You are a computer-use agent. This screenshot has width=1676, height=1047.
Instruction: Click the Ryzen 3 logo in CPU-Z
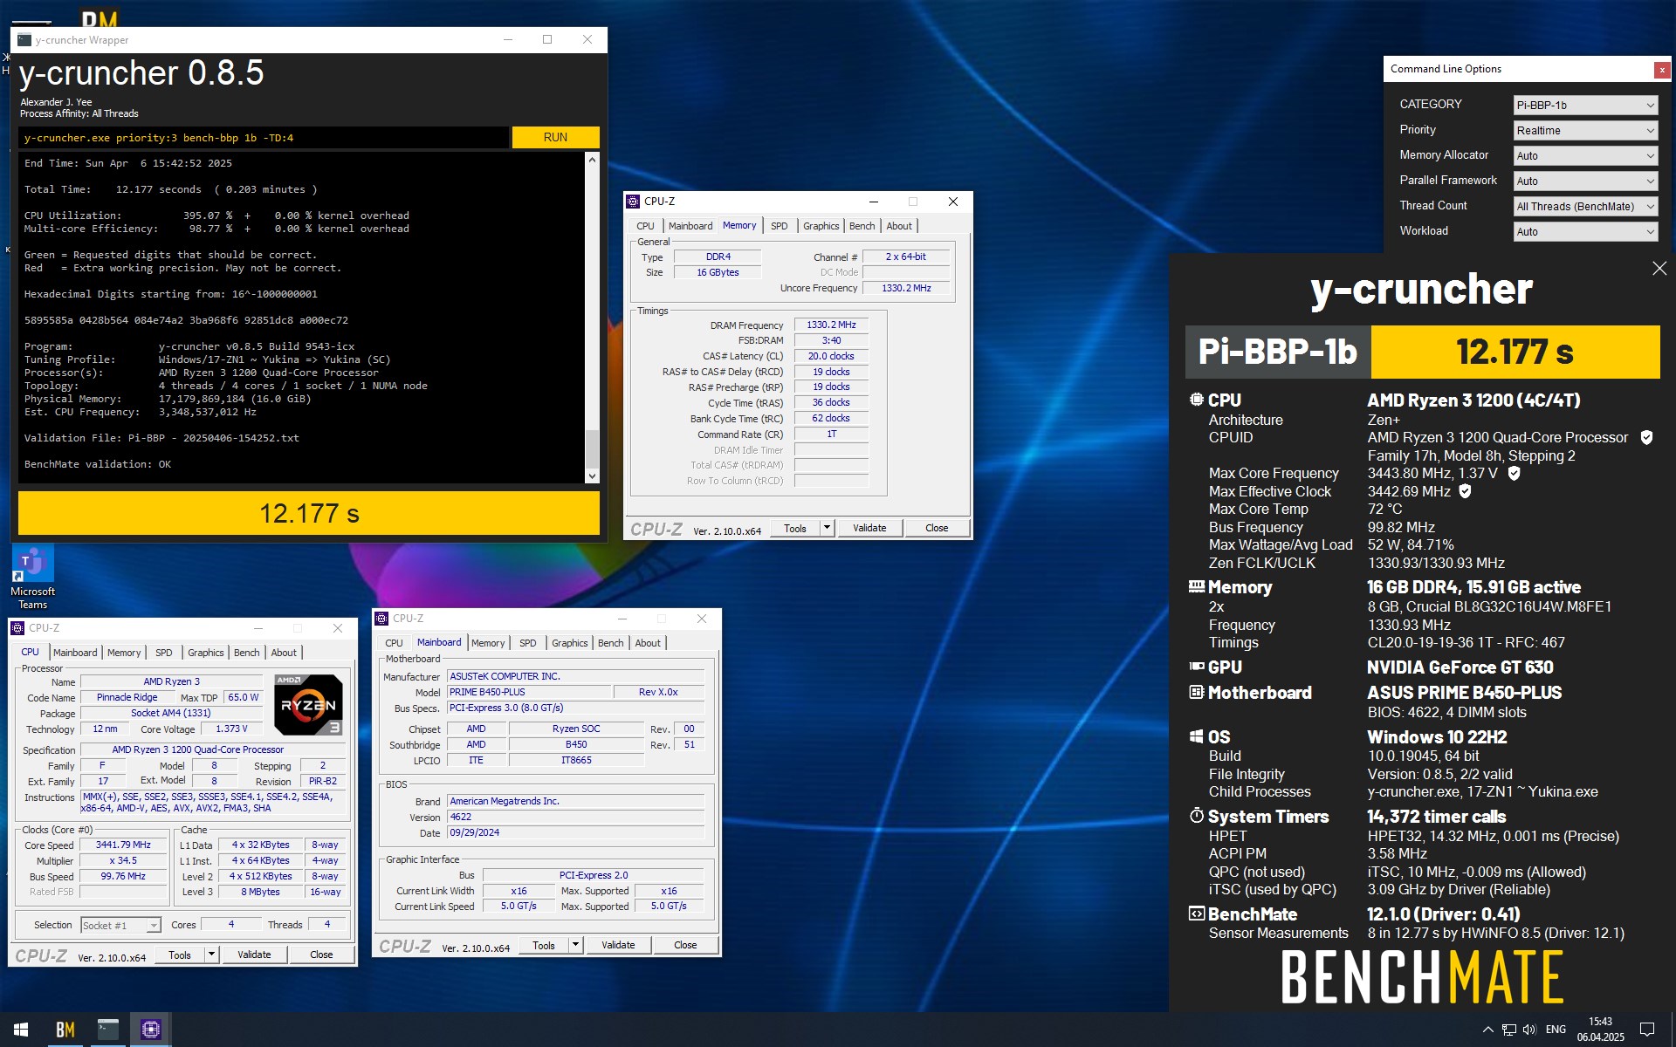point(308,704)
